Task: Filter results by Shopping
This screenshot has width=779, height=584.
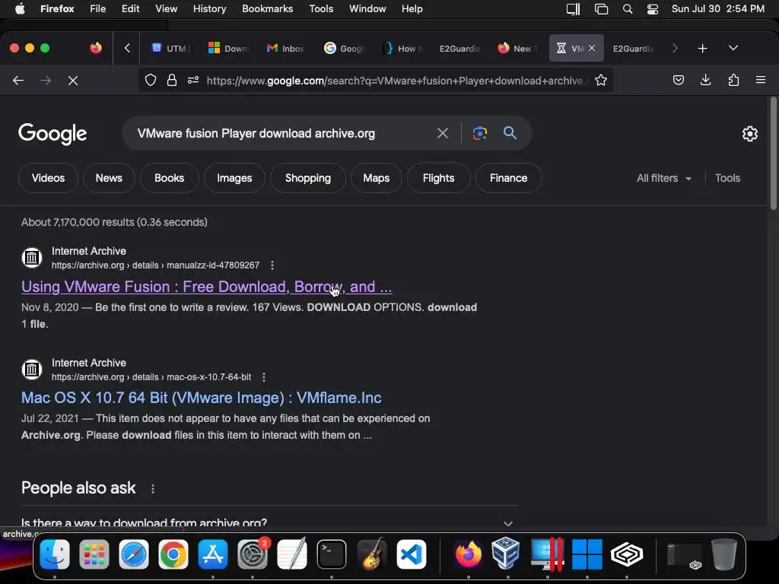Action: tap(308, 178)
